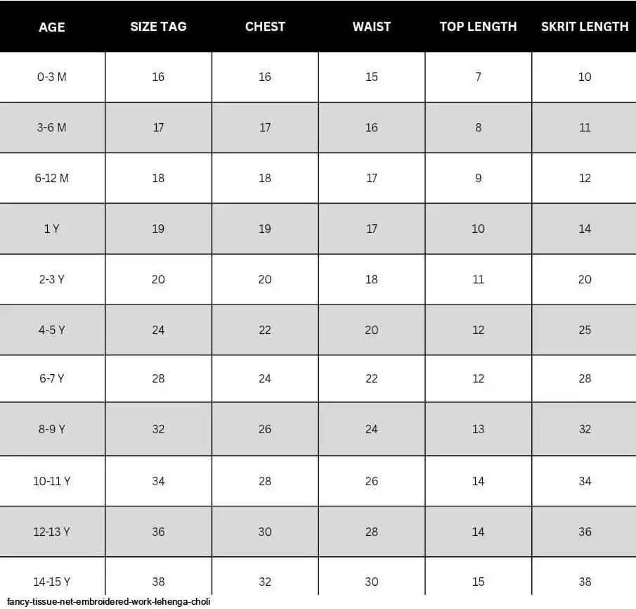Image resolution: width=636 pixels, height=609 pixels.
Task: Click the WAIST column header
Action: point(372,27)
